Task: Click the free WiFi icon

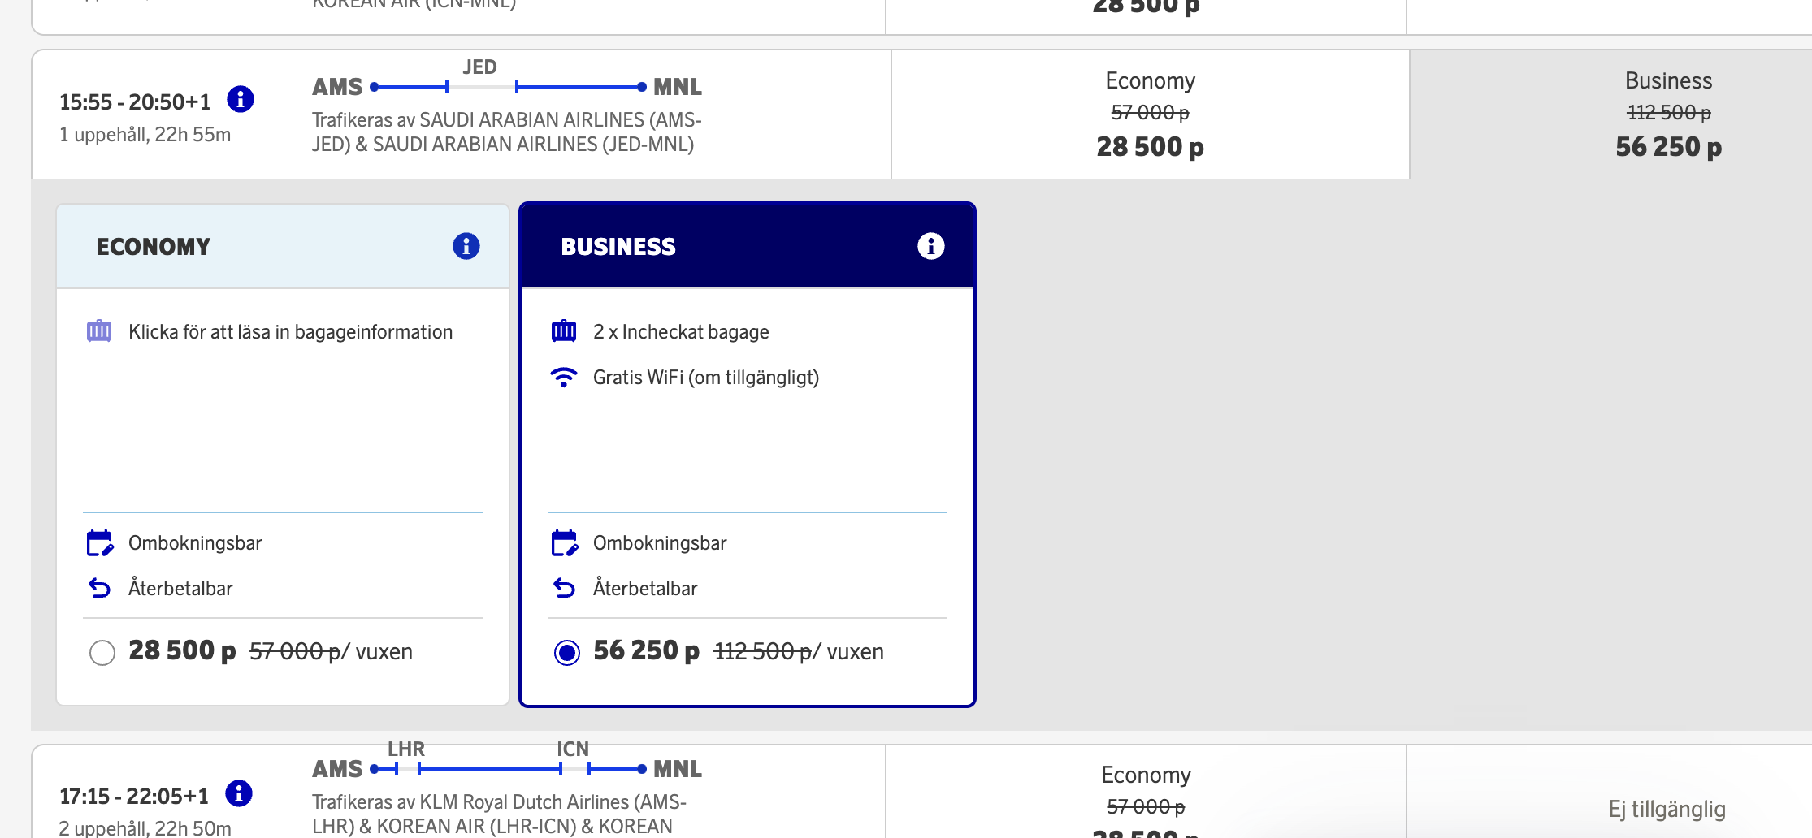Action: (x=564, y=378)
